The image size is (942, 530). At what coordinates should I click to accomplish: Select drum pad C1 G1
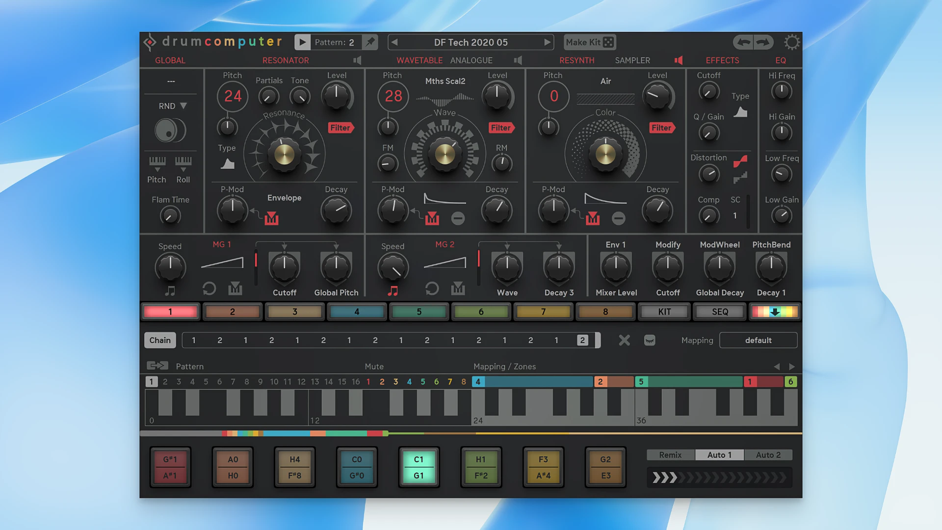(x=419, y=467)
